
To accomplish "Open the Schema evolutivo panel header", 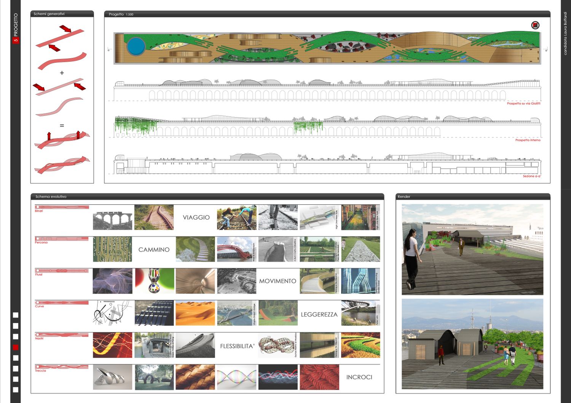I will [207, 196].
